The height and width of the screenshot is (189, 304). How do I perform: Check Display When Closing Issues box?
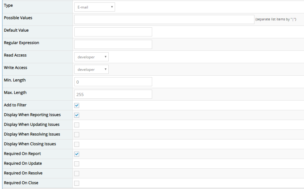click(x=77, y=144)
